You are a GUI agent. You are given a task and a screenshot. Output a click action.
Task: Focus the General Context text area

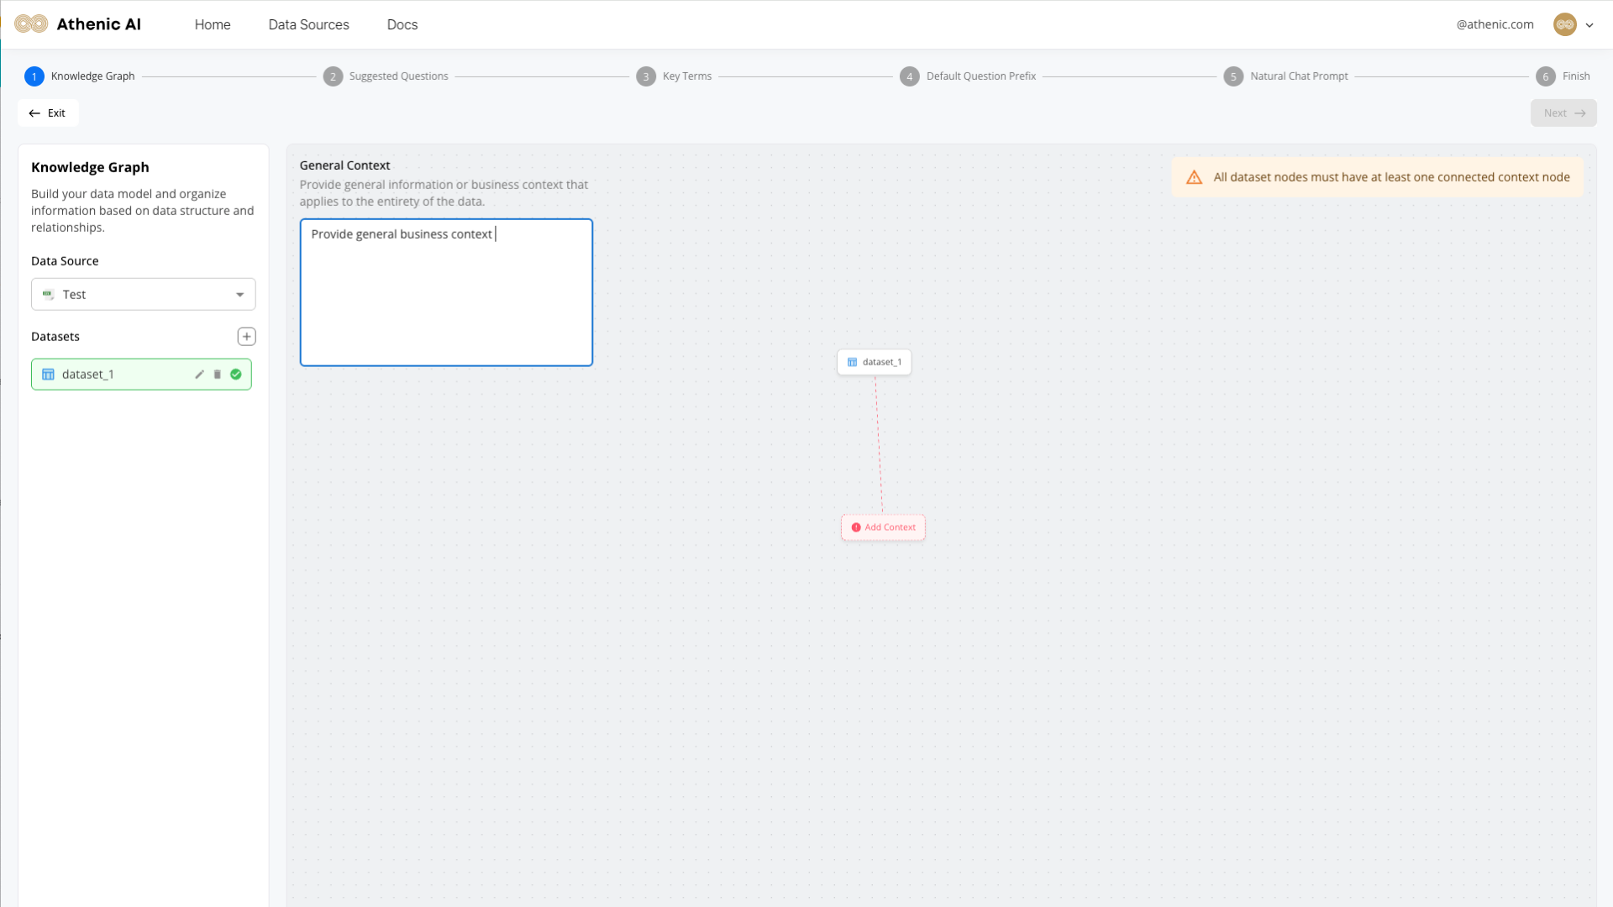[x=446, y=294]
